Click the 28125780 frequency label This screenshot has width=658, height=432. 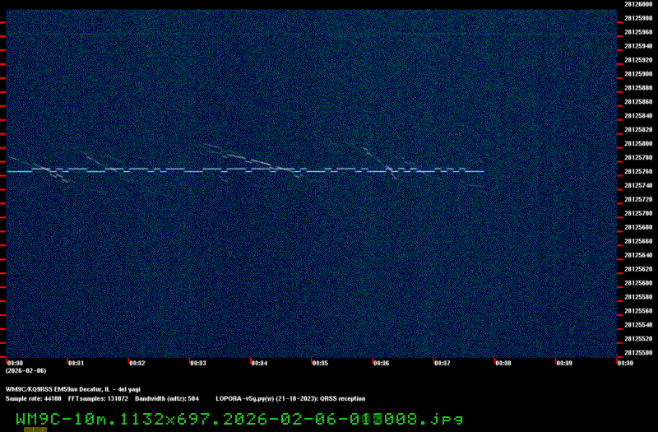[x=638, y=157]
